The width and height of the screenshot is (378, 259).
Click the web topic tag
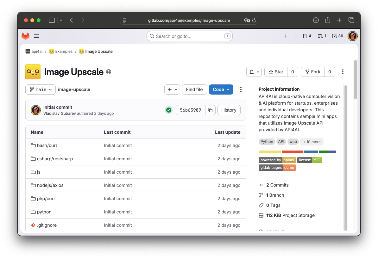(293, 142)
